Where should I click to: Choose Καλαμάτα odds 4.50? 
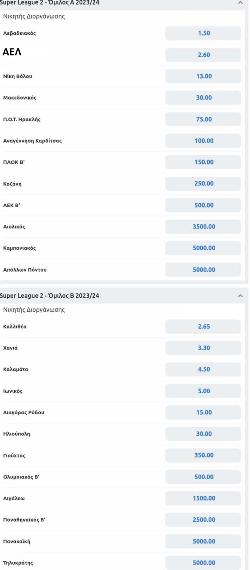pos(203,369)
